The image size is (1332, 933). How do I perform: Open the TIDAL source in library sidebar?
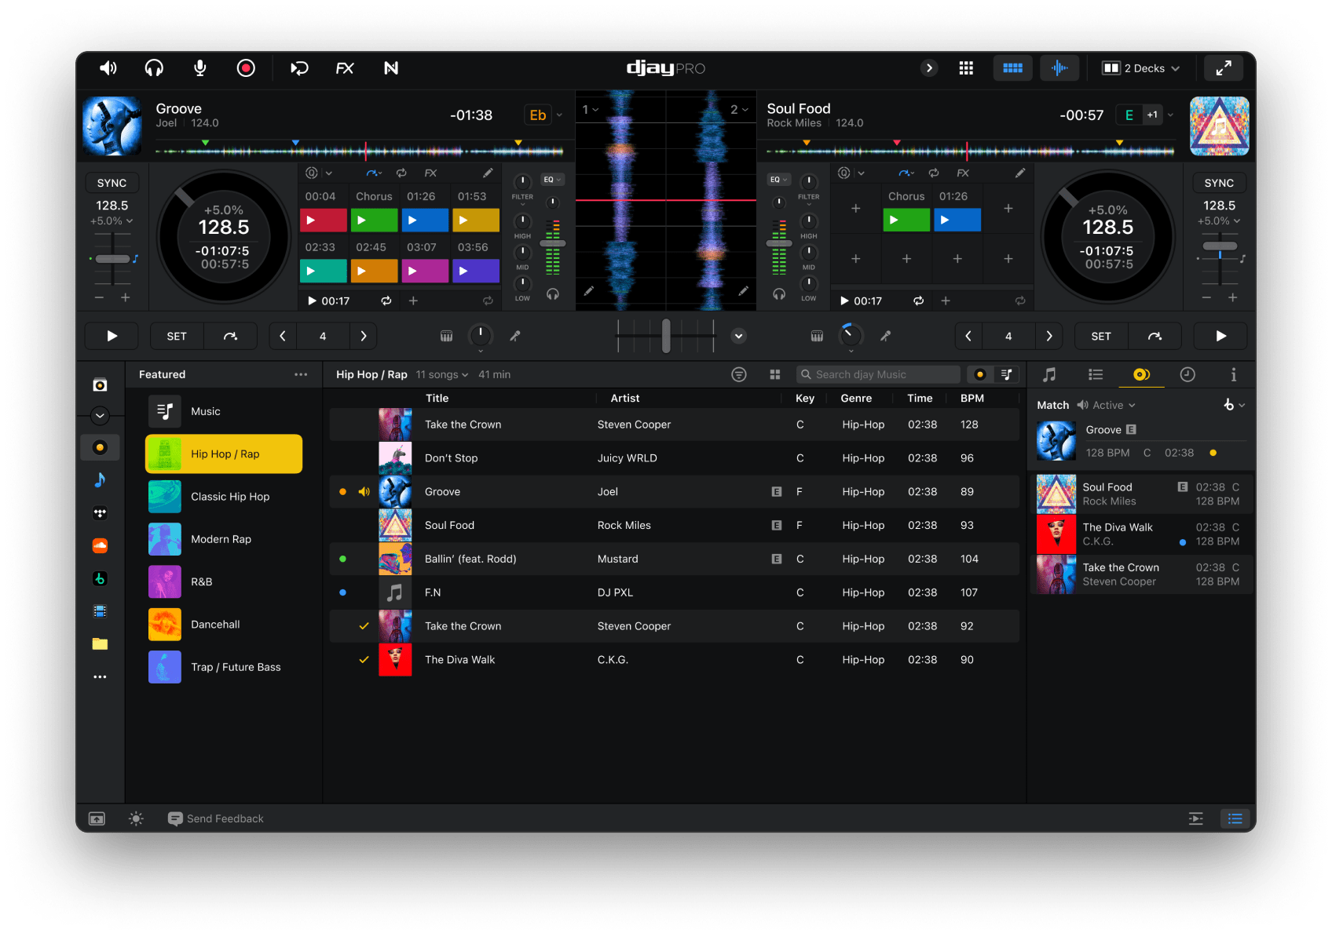pos(100,513)
